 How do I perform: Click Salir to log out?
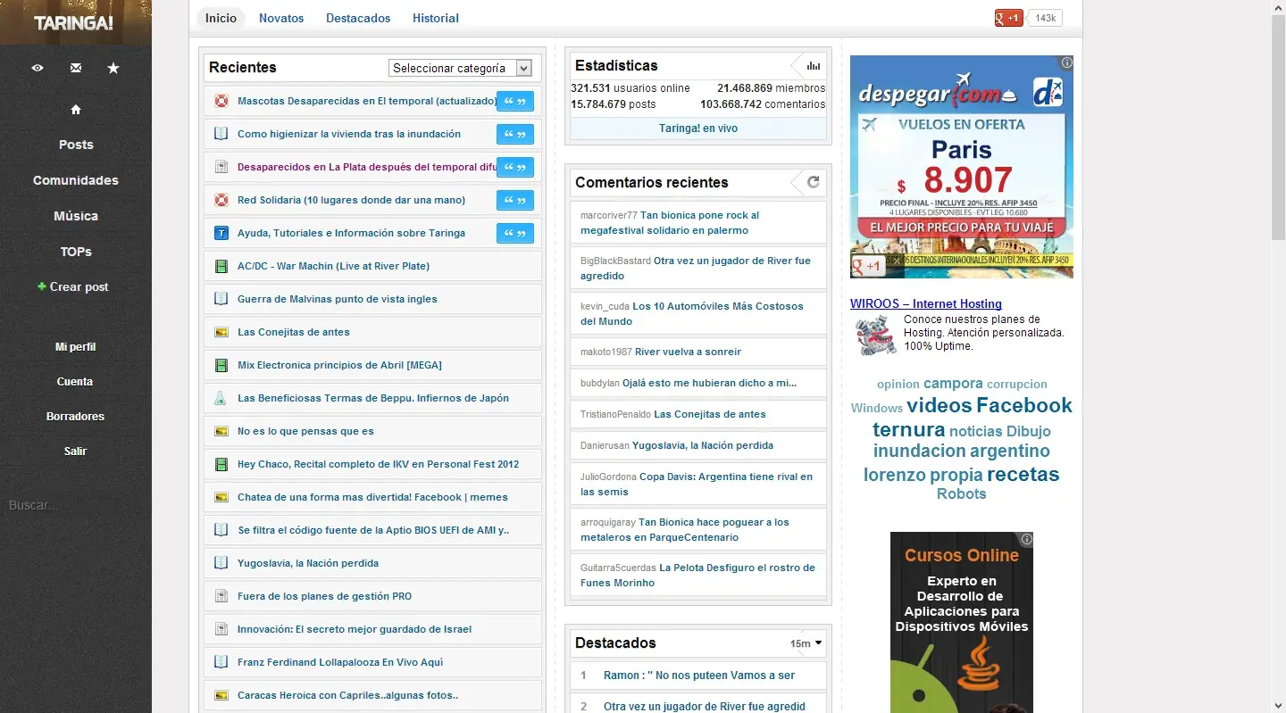(x=76, y=452)
